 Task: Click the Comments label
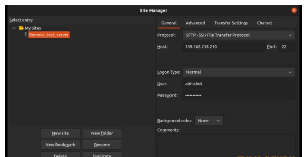click(168, 130)
